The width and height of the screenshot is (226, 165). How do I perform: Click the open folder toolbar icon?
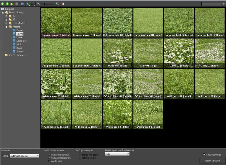12,4
